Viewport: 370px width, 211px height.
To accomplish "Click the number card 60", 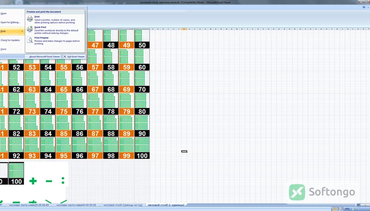I will tap(142, 60).
